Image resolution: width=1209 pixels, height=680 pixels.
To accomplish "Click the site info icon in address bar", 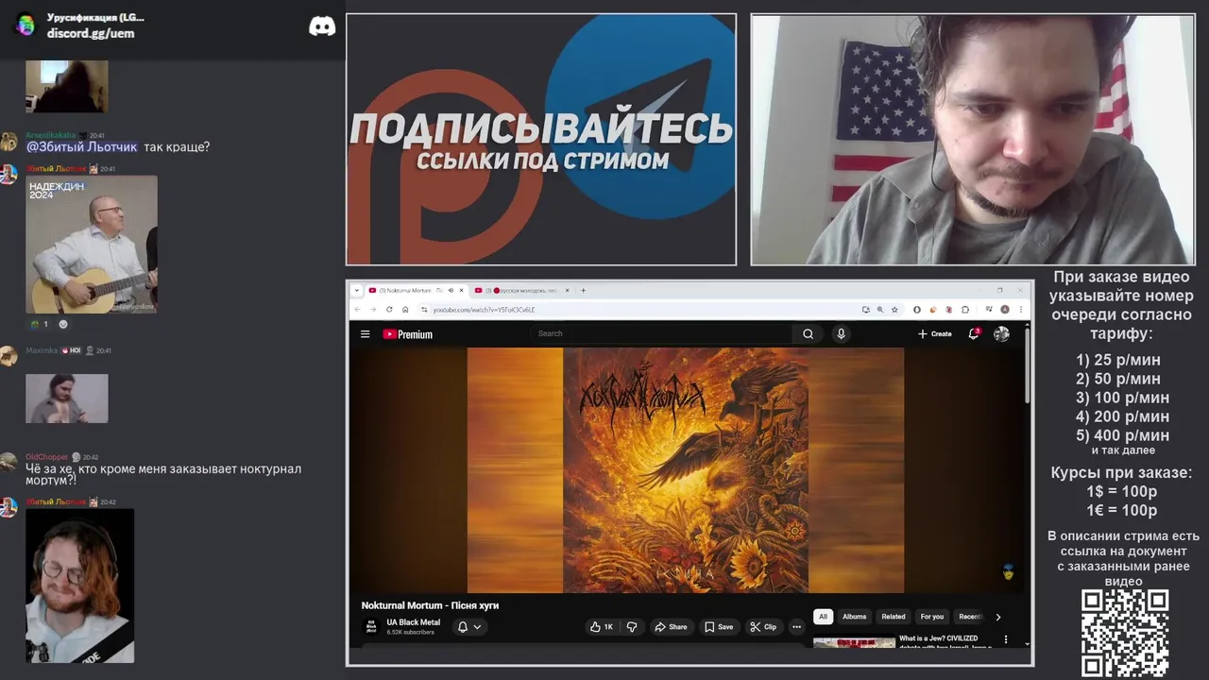I will (424, 309).
